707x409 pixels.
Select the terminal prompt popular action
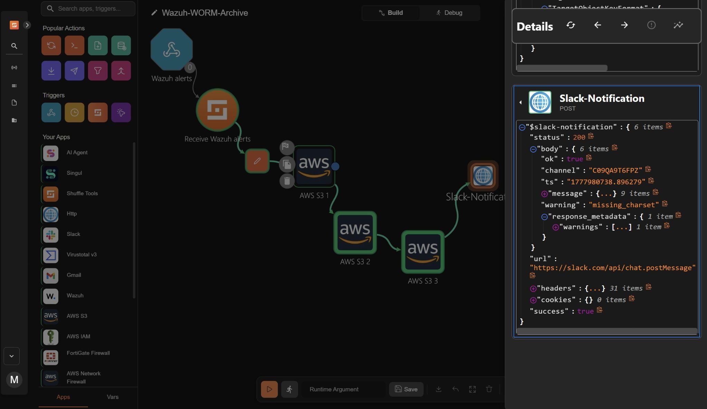click(75, 45)
